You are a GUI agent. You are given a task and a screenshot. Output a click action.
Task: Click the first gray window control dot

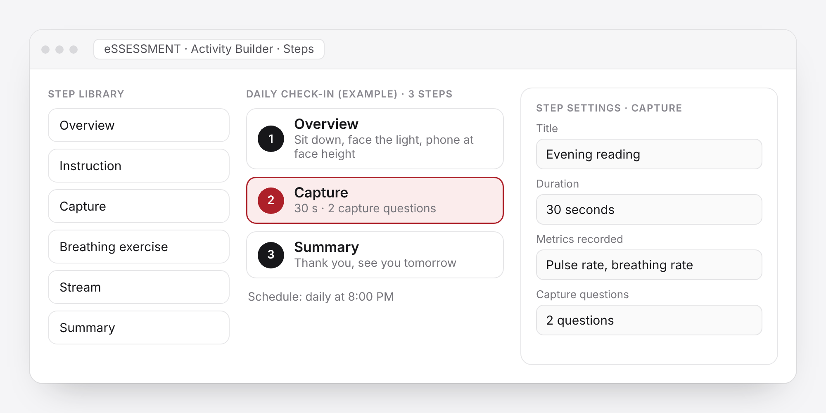[x=45, y=50]
